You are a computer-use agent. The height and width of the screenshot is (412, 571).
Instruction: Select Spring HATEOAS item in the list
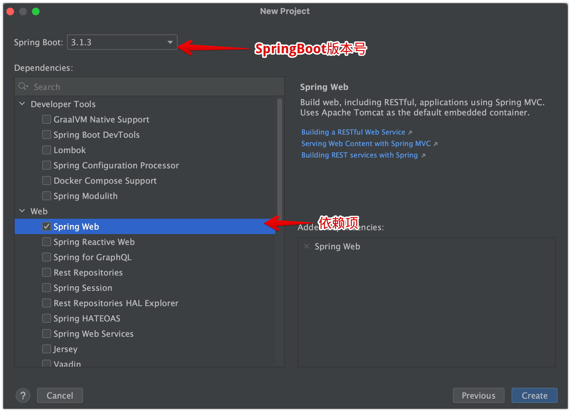click(x=87, y=319)
